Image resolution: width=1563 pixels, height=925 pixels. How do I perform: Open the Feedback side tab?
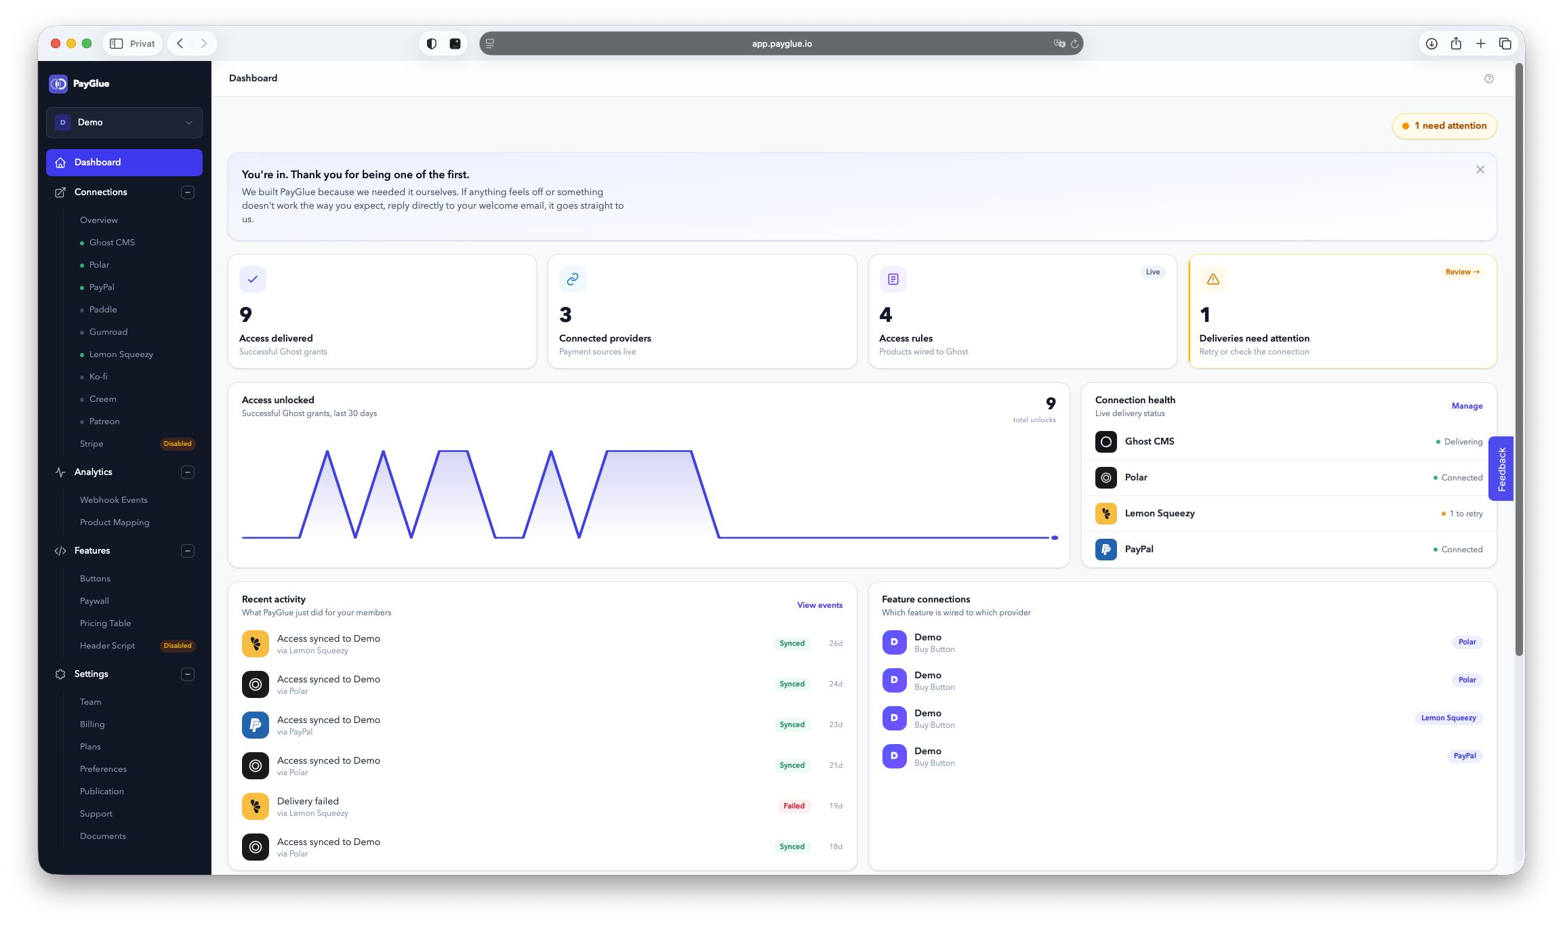[x=1501, y=468]
